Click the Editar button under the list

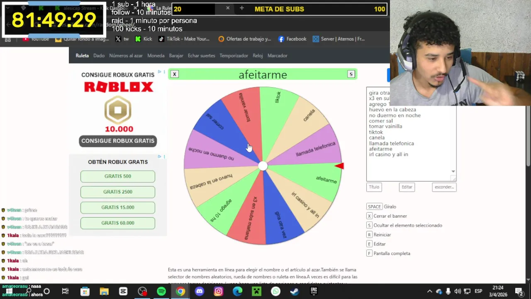[407, 187]
